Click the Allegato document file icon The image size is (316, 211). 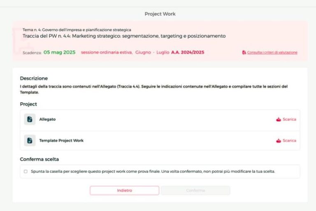(30, 119)
